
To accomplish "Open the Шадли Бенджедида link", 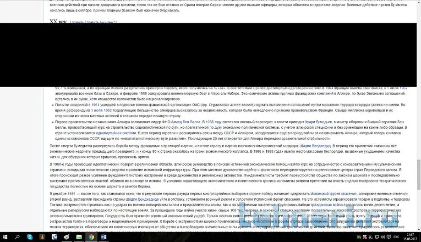I will pyautogui.click(x=142, y=199).
